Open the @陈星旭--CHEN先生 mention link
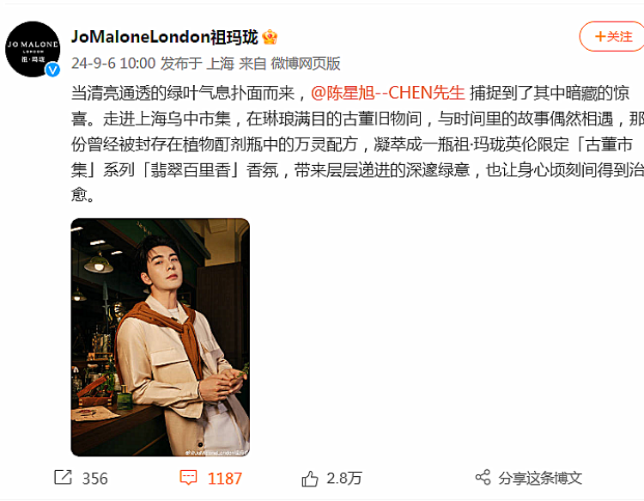 point(388,93)
